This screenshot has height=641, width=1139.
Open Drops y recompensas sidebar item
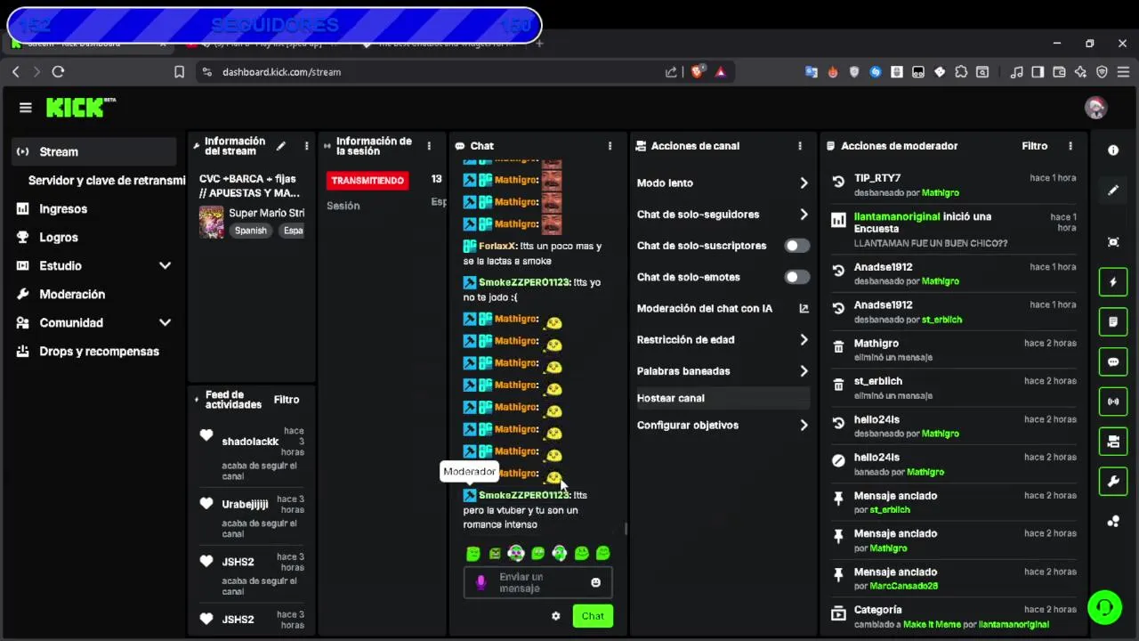93,351
